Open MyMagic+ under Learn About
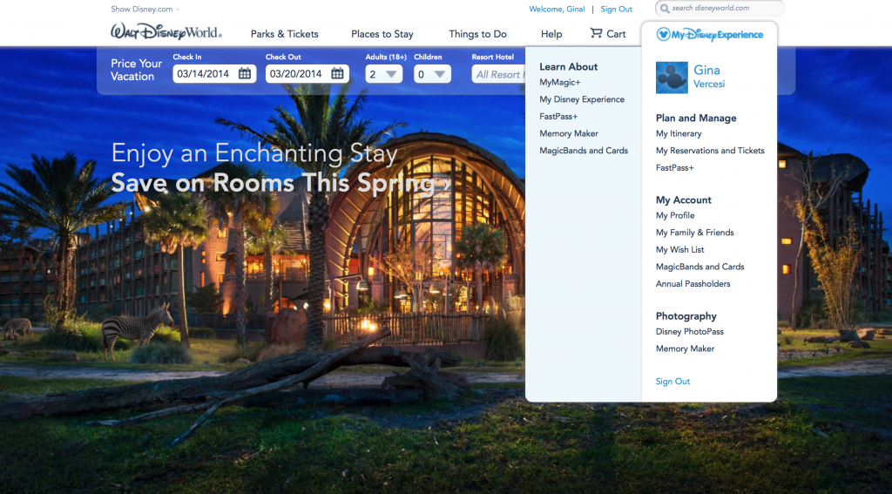 click(x=560, y=83)
